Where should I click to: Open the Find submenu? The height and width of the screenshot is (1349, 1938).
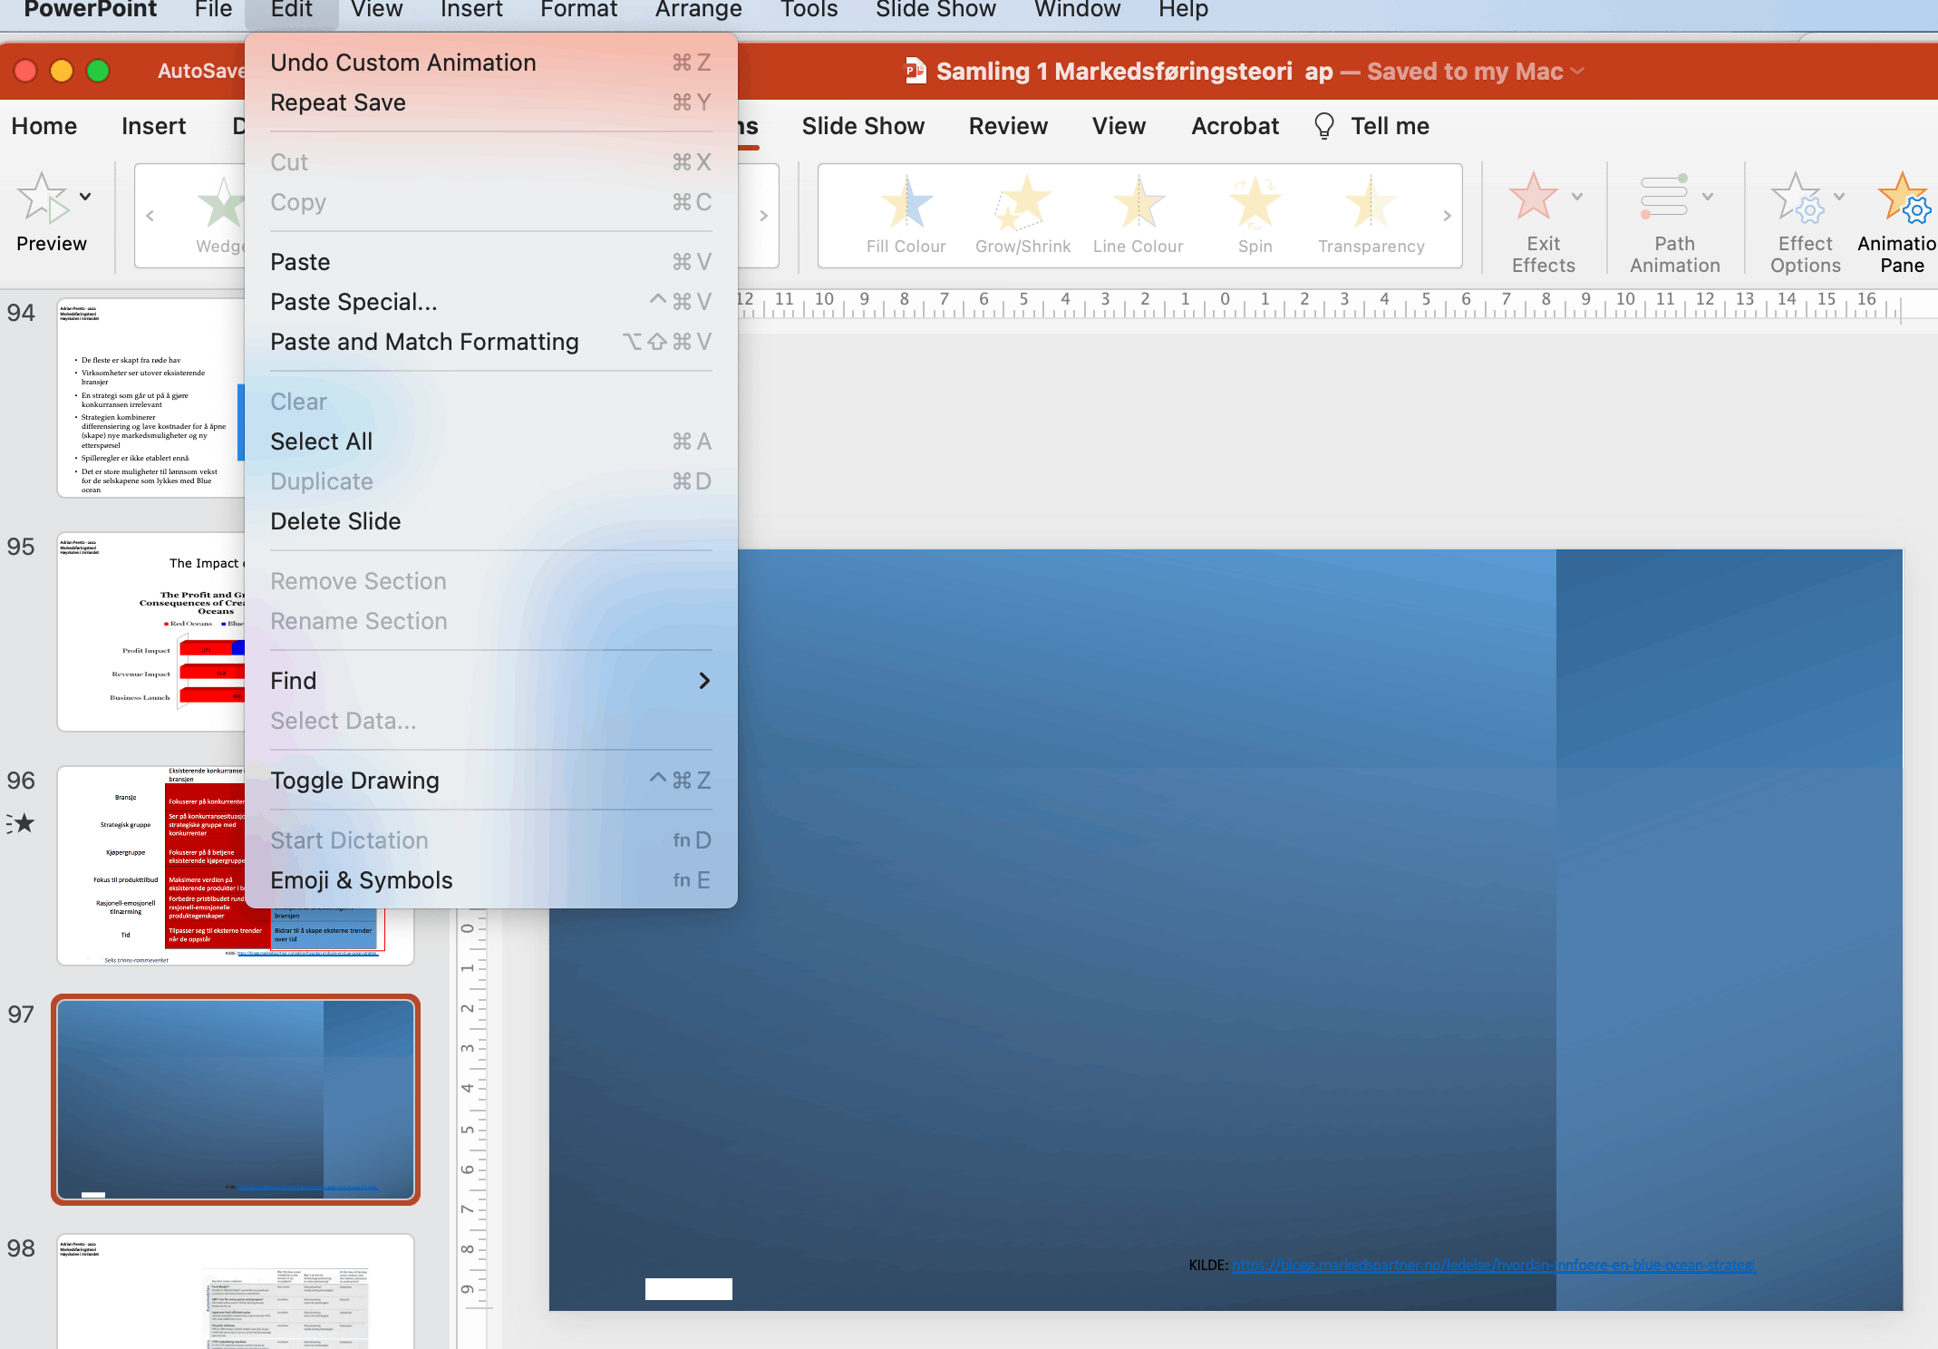click(x=490, y=681)
